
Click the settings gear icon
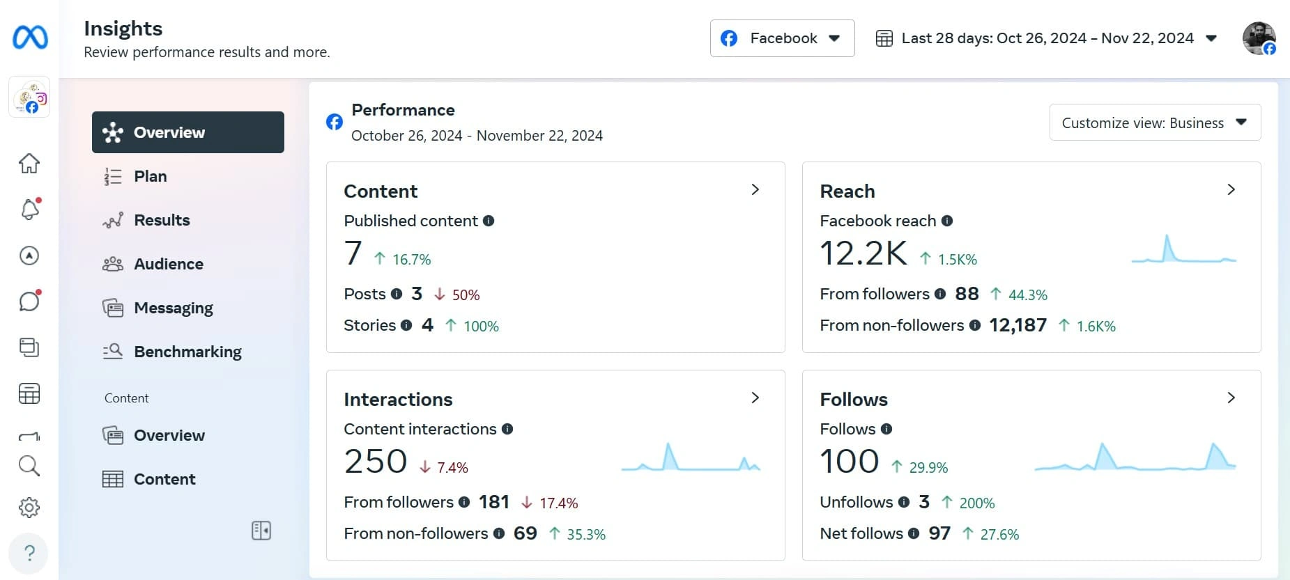[29, 508]
